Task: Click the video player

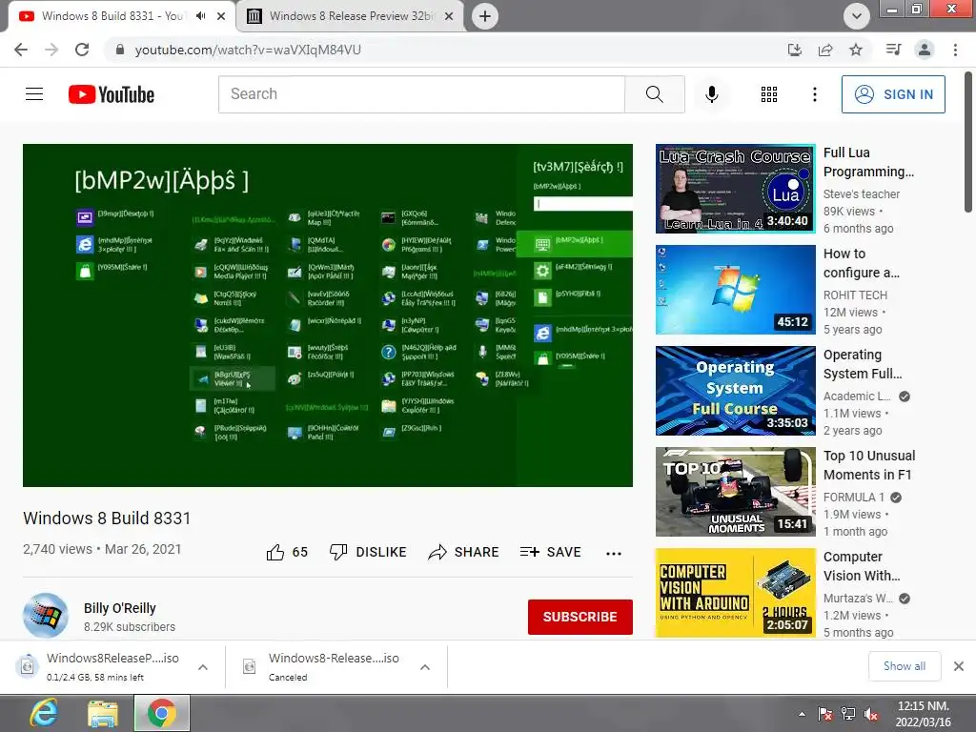Action: 328,315
